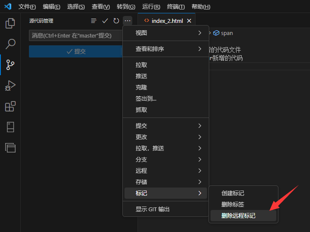Click the refresh icon in source control
This screenshot has width=310, height=232.
pyautogui.click(x=116, y=21)
